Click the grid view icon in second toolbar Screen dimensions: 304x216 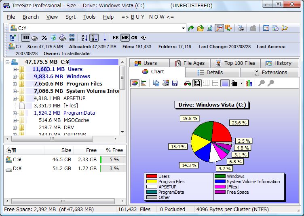click(x=72, y=38)
